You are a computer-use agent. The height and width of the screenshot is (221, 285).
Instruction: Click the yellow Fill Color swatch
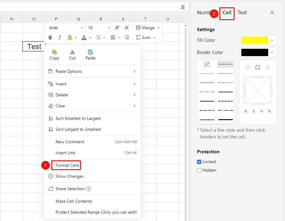[255, 40]
